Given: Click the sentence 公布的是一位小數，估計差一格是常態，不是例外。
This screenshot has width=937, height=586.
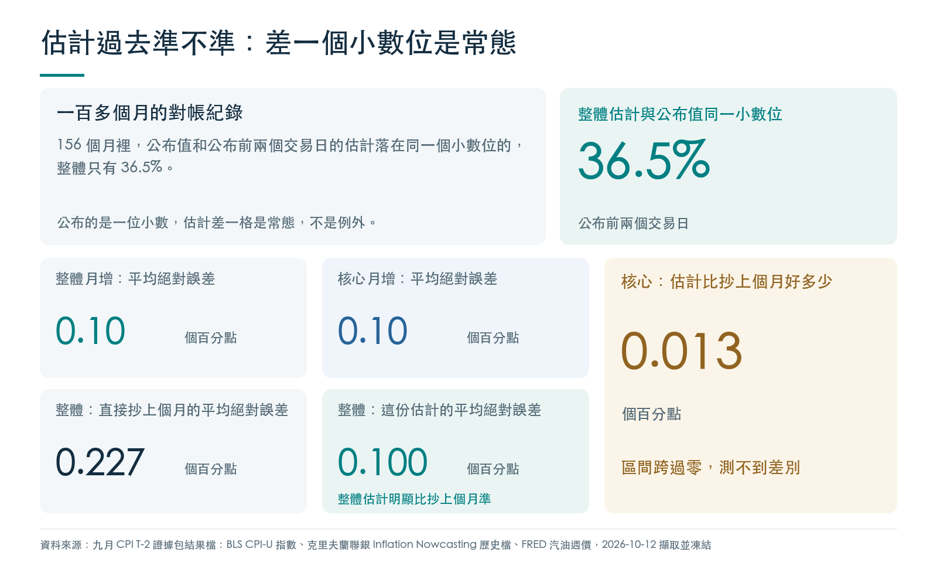Looking at the screenshot, I should pyautogui.click(x=217, y=223).
